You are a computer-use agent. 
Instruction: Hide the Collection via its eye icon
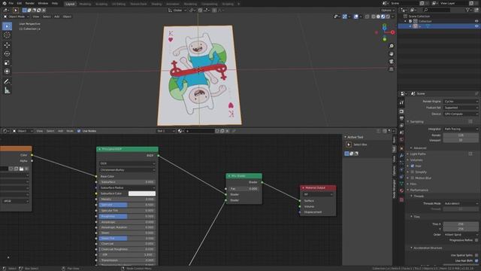click(476, 21)
